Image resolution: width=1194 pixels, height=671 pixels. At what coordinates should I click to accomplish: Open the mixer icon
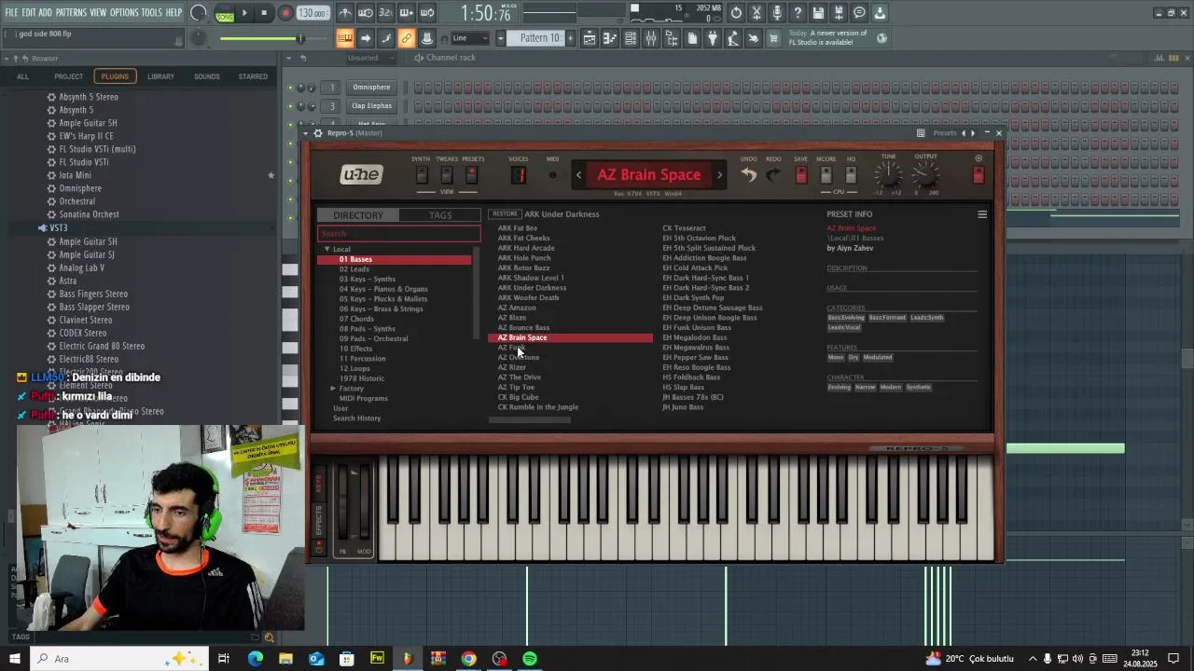pyautogui.click(x=651, y=38)
